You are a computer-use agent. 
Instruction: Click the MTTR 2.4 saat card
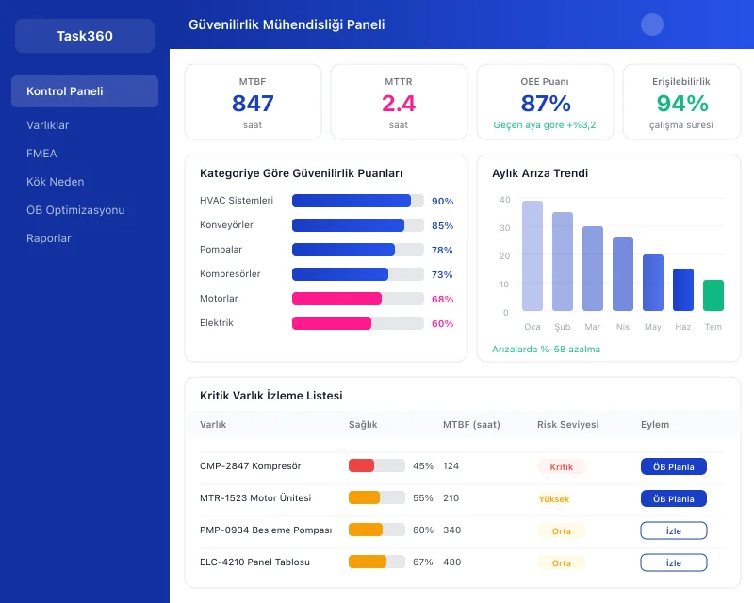pyautogui.click(x=399, y=101)
